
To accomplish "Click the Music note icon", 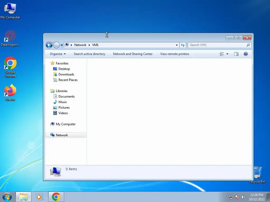I will (x=55, y=102).
